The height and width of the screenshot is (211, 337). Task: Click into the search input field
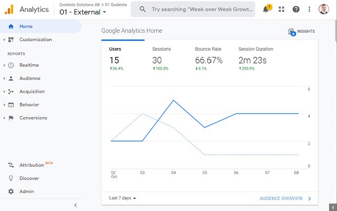pyautogui.click(x=202, y=9)
